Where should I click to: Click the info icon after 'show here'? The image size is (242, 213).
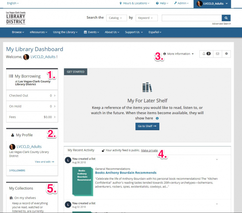coord(157,118)
